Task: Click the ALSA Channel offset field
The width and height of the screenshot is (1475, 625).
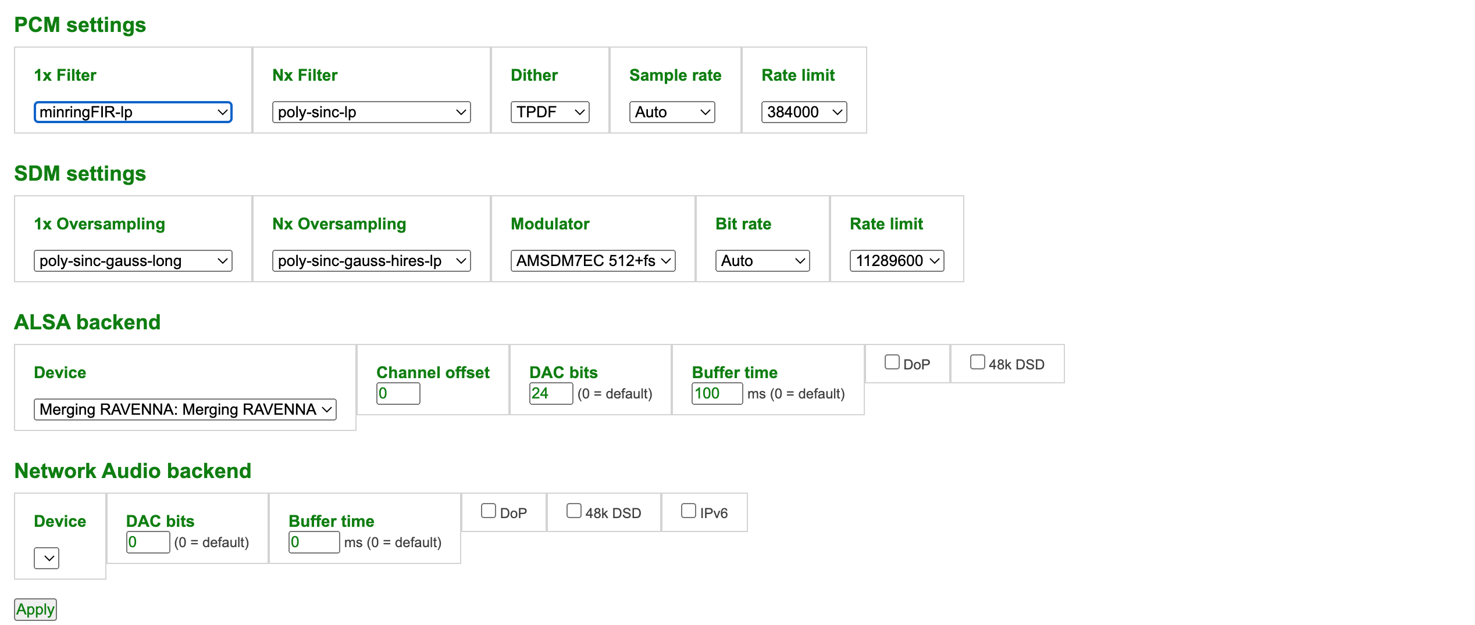Action: (398, 393)
